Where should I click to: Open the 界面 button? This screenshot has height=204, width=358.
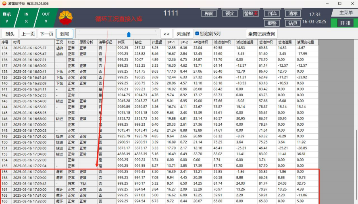(209, 13)
